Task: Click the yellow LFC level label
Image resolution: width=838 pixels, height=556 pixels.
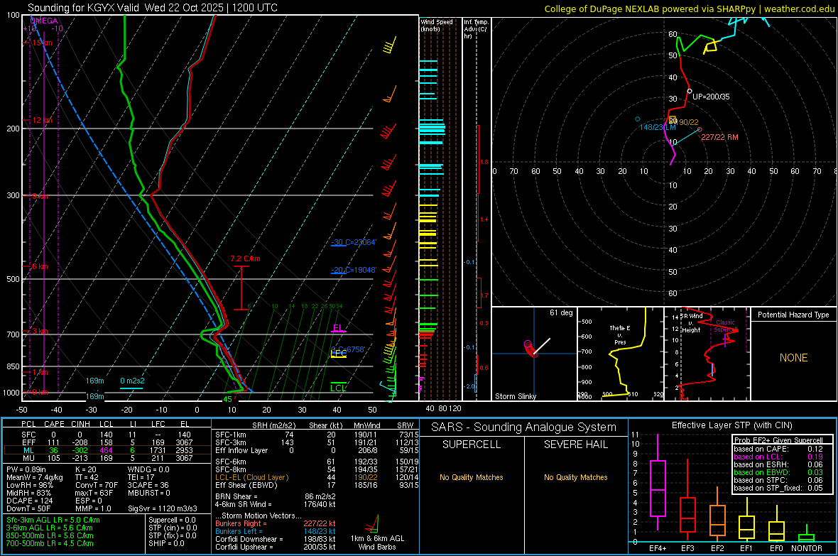Action: tap(339, 354)
